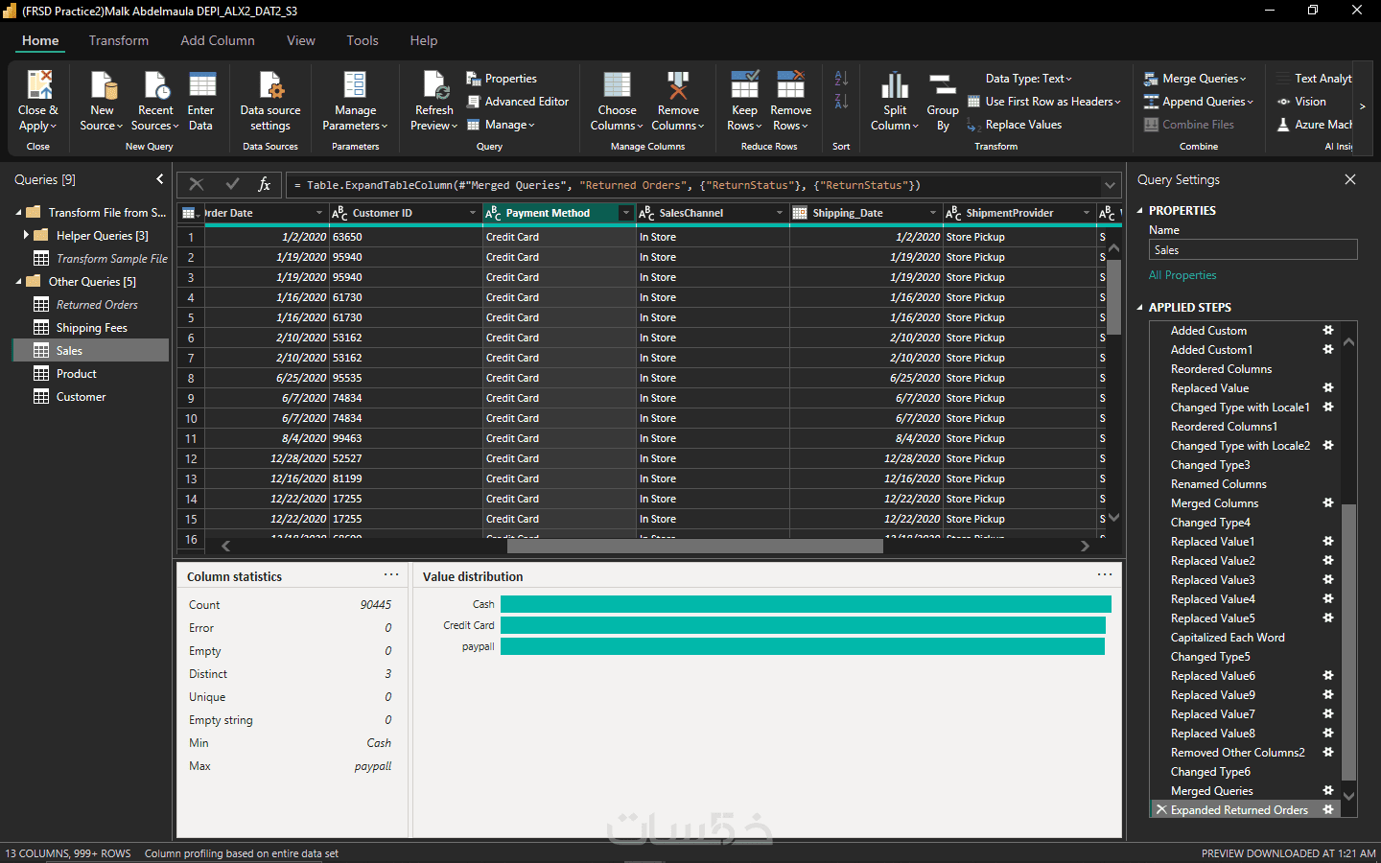Click the Recent Sources icon
The width and height of the screenshot is (1381, 863).
coord(155,85)
